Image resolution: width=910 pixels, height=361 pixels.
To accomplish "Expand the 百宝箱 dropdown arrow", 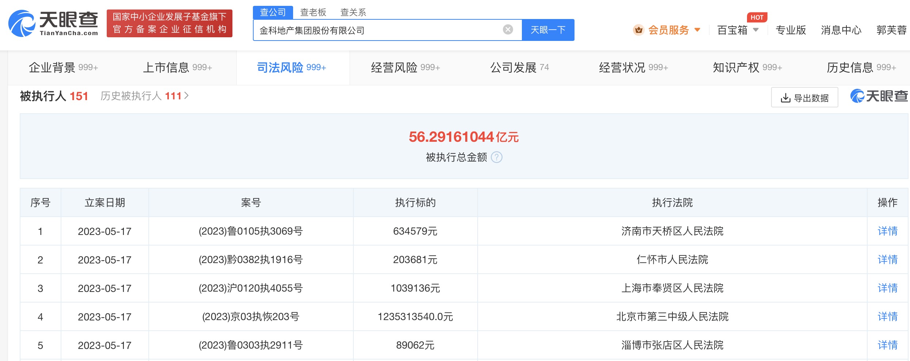I will tap(756, 30).
